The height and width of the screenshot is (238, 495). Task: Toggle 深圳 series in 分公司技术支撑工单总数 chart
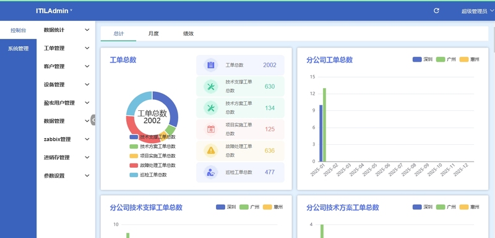coord(226,207)
